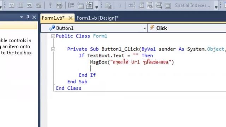Toggle the Toolbox auto-hide pin
Screen dimensions: 226x127
28,17
